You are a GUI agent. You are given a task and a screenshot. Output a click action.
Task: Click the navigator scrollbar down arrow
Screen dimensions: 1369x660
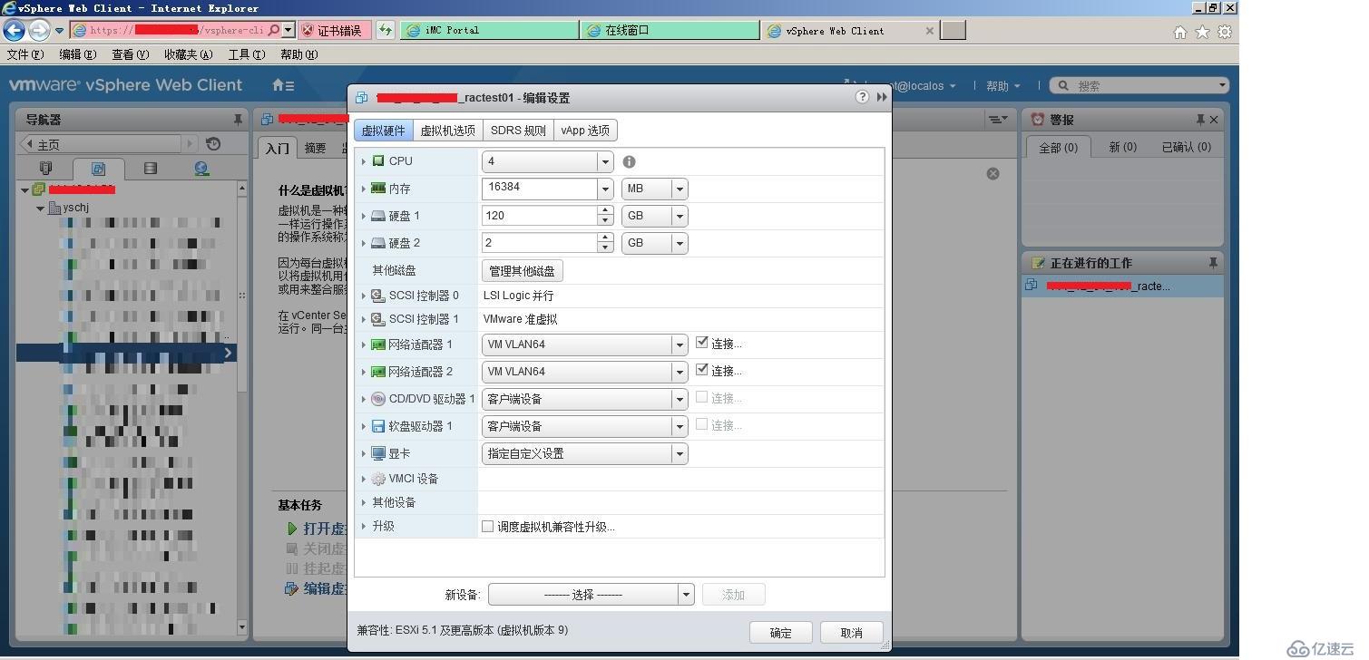click(242, 626)
